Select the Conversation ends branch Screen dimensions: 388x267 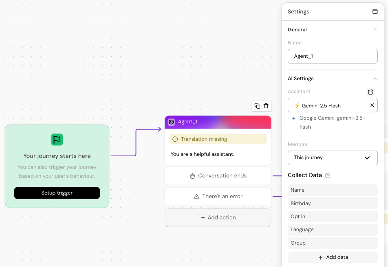pyautogui.click(x=218, y=176)
